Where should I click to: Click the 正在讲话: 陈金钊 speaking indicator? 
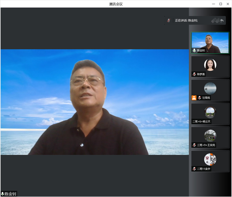tap(186, 21)
